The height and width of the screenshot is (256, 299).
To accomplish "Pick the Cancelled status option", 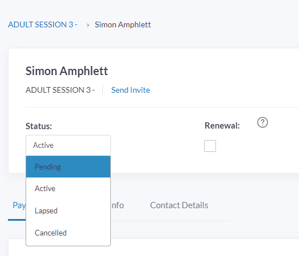I will pos(68,233).
